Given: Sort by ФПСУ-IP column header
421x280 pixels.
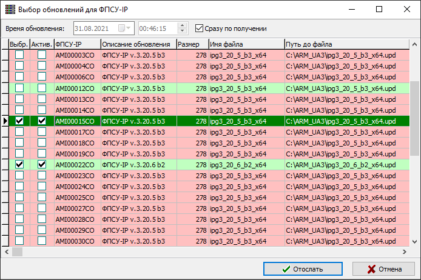Looking at the screenshot, I should click(76, 44).
